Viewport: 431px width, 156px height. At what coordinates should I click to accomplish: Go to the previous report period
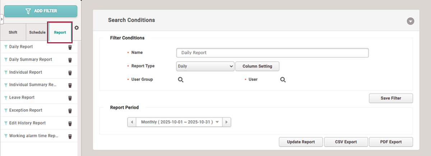[x=132, y=122]
